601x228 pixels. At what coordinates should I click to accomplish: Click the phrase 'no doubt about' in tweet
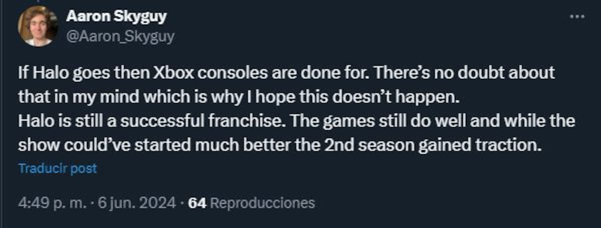pos(504,73)
